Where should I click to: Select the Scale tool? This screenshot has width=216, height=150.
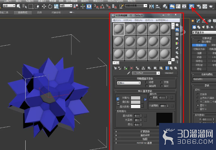tap(56, 6)
